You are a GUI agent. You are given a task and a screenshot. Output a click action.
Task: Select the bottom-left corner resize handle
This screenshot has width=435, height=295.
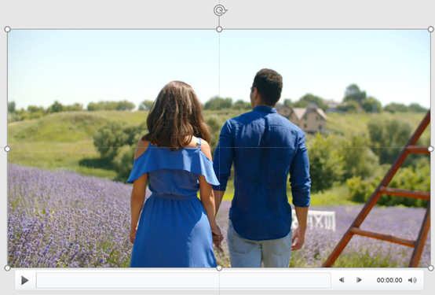pyautogui.click(x=8, y=268)
